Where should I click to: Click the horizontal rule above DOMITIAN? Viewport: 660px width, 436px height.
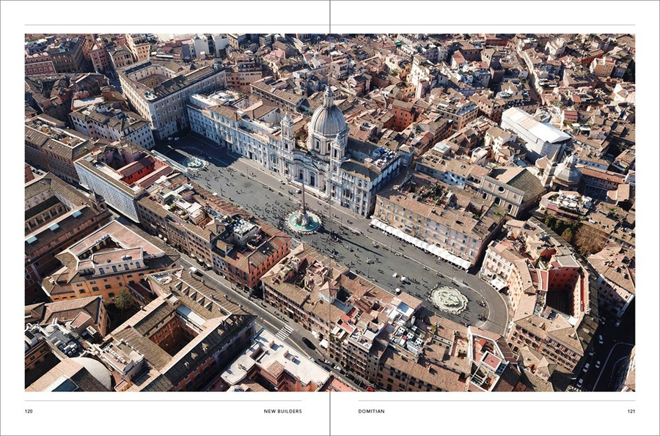pyautogui.click(x=496, y=400)
